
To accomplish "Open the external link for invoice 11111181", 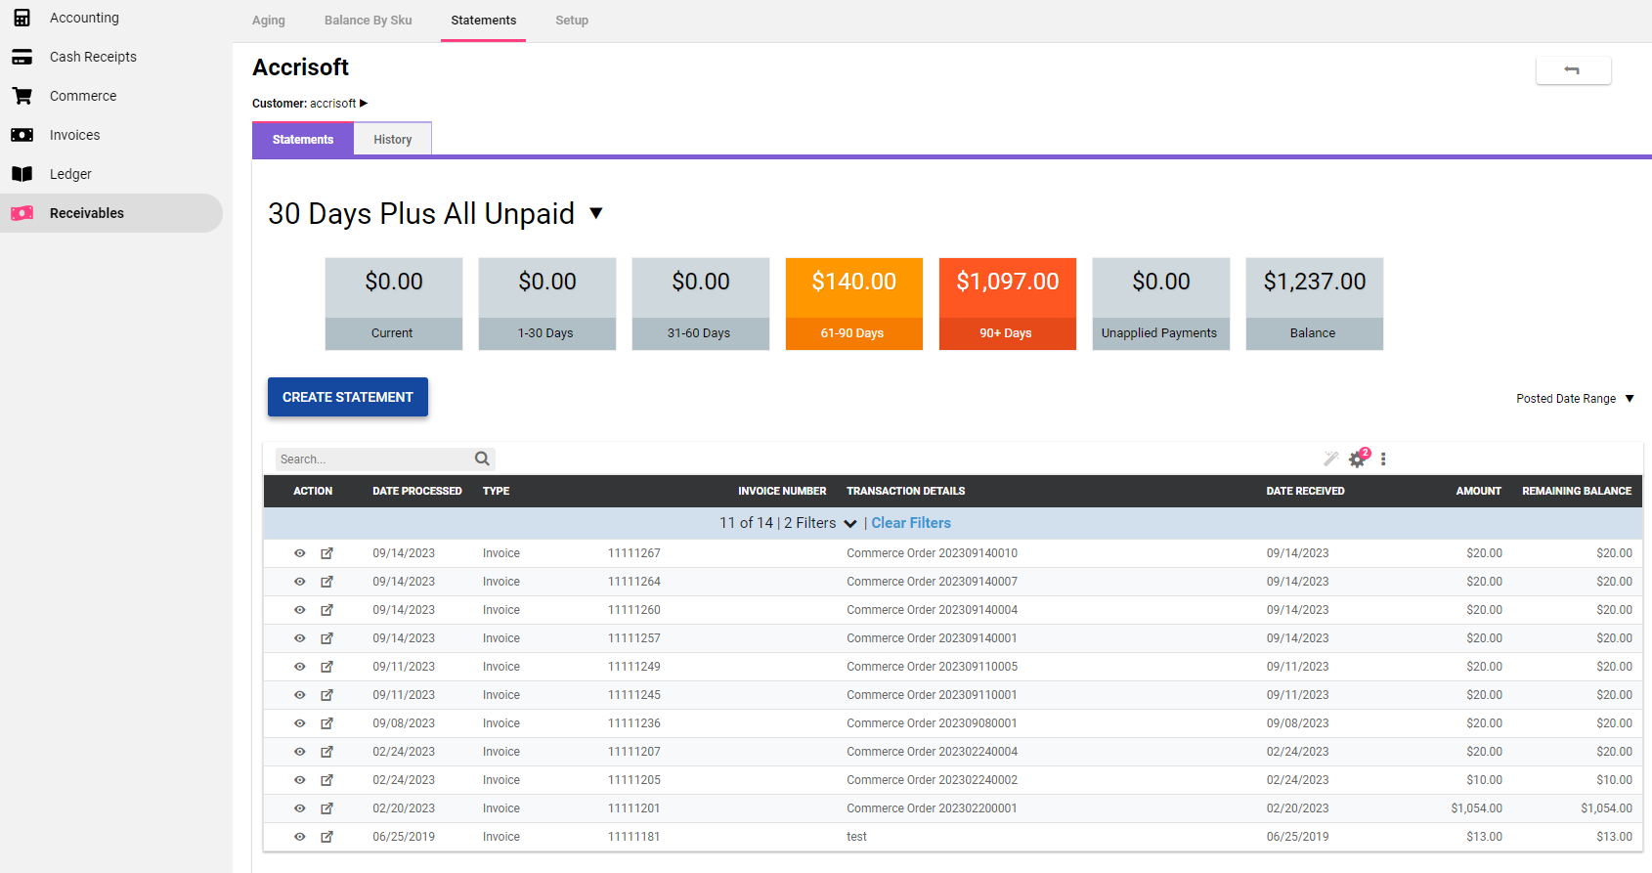I will tap(327, 837).
